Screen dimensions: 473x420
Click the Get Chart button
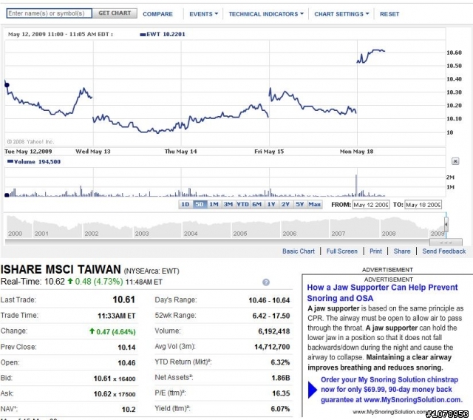pos(115,13)
